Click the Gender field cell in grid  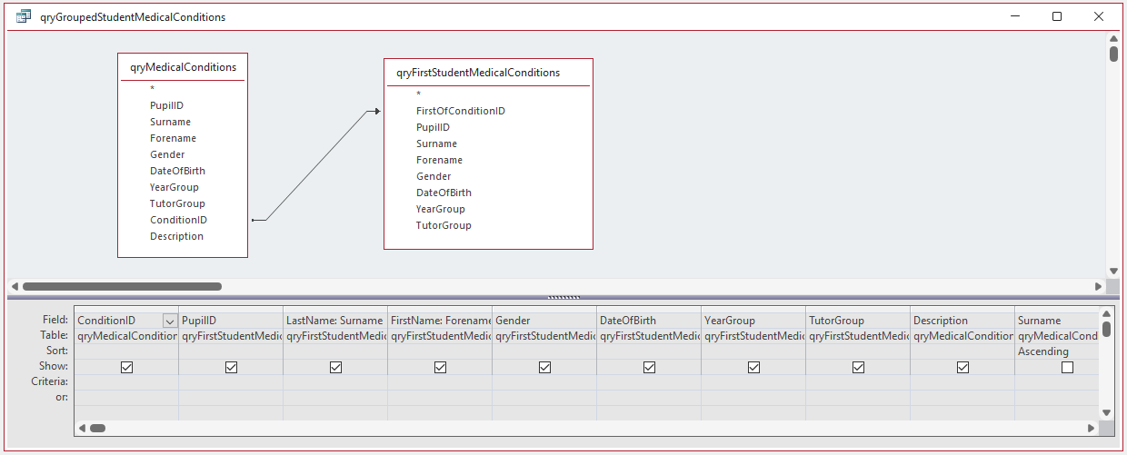(544, 321)
